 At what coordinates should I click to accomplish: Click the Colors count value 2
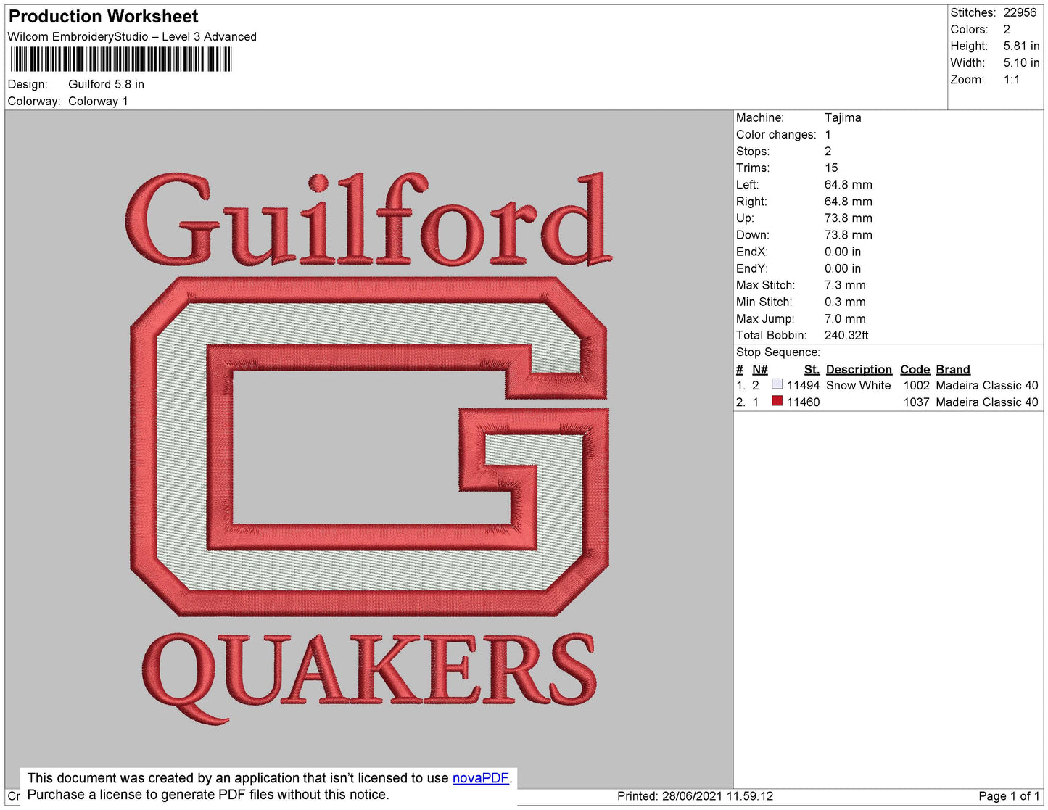[x=1007, y=30]
